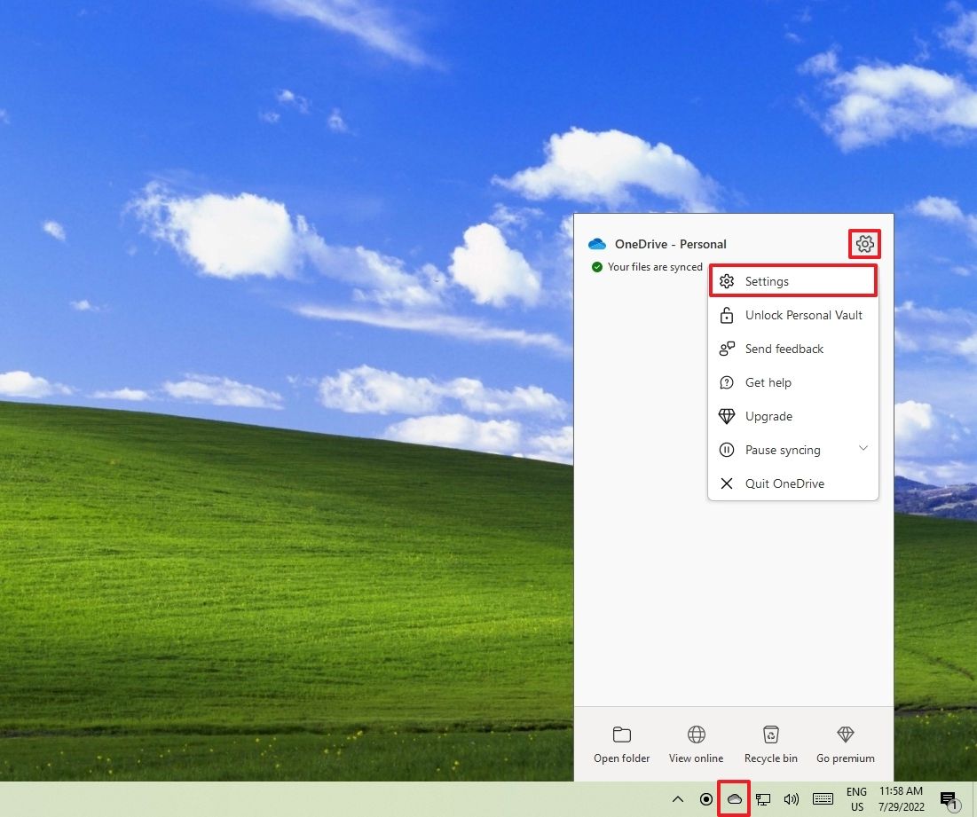Click the Go premium diamond icon
This screenshot has height=817, width=977.
click(x=845, y=745)
